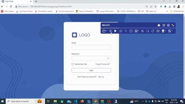Open the curly braces code icon
The height and width of the screenshot is (104, 185).
pos(158,31)
